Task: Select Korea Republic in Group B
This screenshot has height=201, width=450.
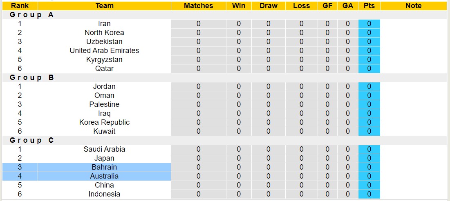Action: point(104,122)
